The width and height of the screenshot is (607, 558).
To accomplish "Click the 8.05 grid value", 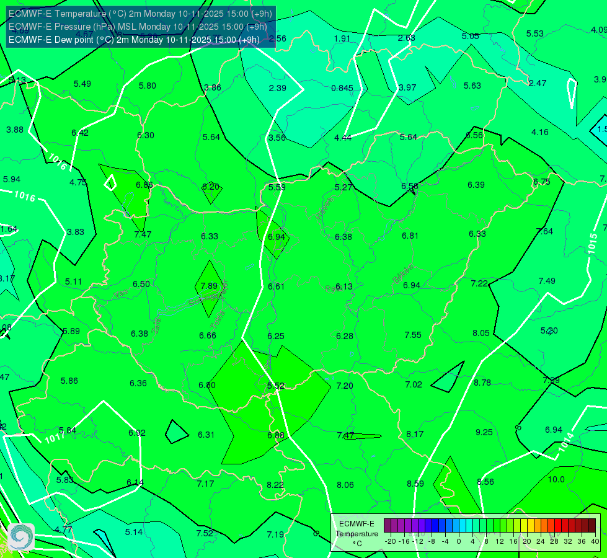I will tap(481, 333).
